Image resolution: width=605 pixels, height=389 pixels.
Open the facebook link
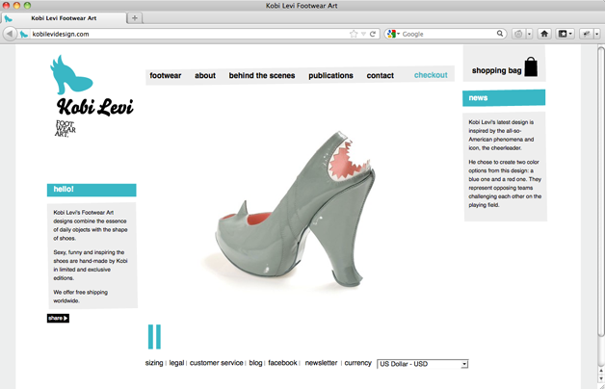282,363
